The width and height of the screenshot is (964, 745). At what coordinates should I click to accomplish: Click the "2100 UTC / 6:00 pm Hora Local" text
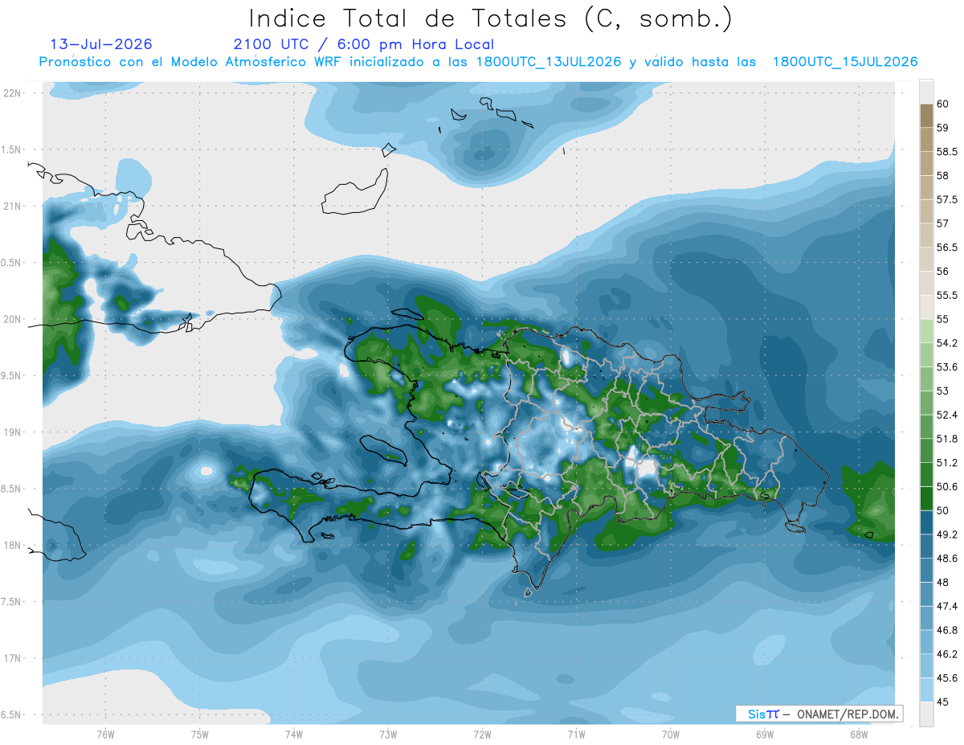[x=364, y=44]
